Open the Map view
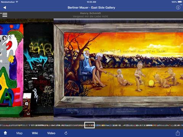This screenshot has width=183, height=137. click(x=19, y=133)
